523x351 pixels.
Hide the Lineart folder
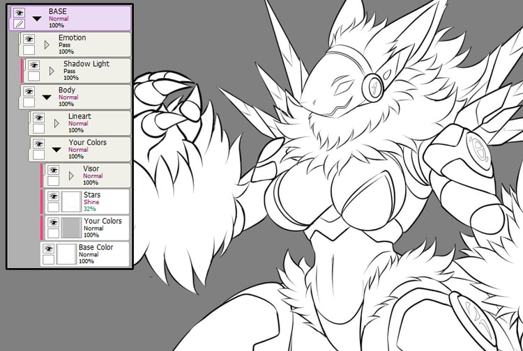[x=38, y=118]
